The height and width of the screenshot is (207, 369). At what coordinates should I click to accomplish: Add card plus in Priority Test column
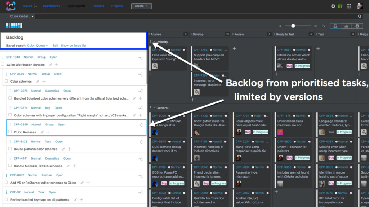pos(318,49)
